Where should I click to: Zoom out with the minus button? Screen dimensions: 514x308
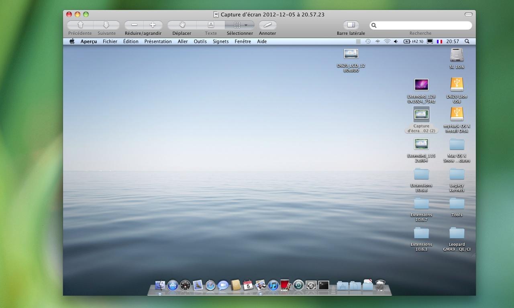pyautogui.click(x=134, y=25)
